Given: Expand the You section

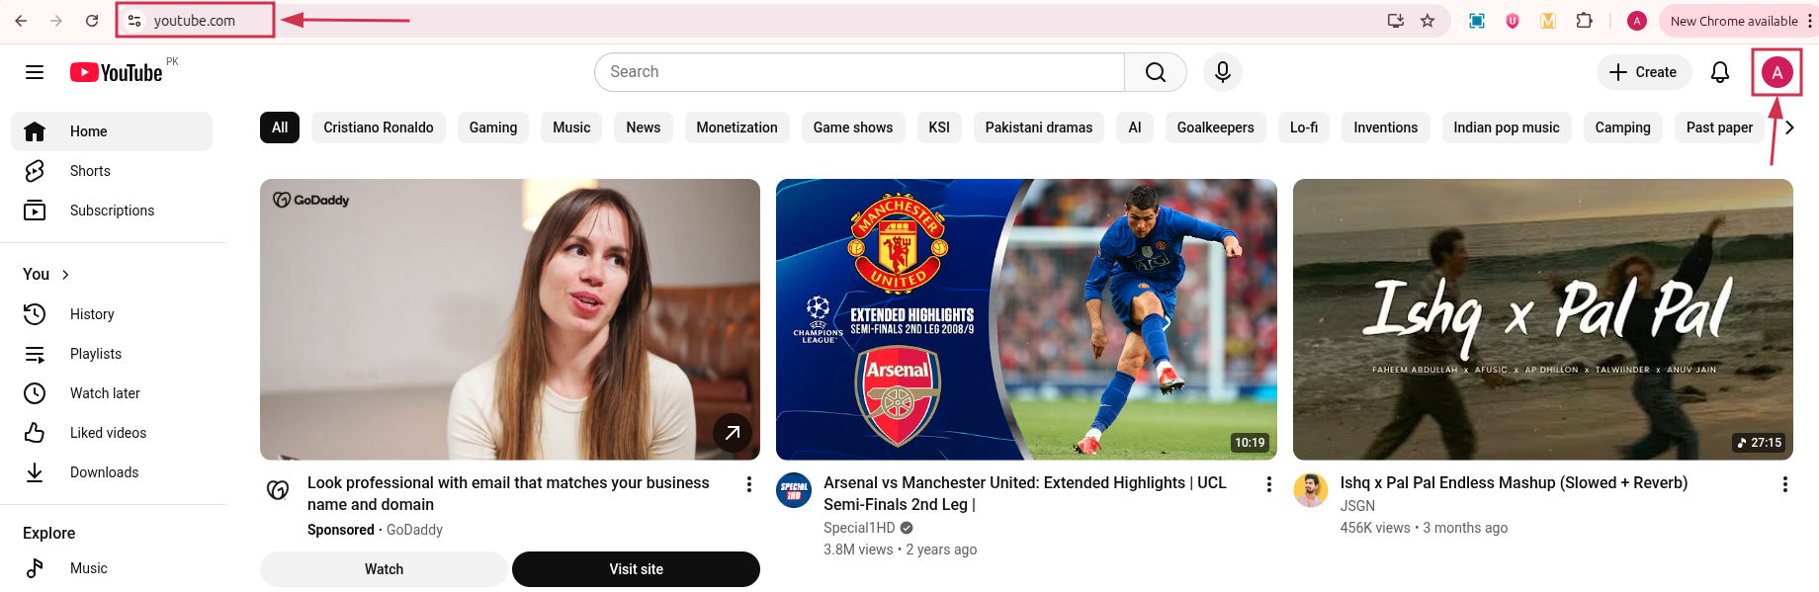Looking at the screenshot, I should pyautogui.click(x=46, y=274).
